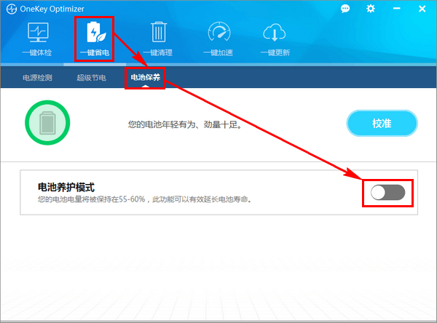Click the OneKey Optimizer title text
This screenshot has height=323, width=437.
52,9
